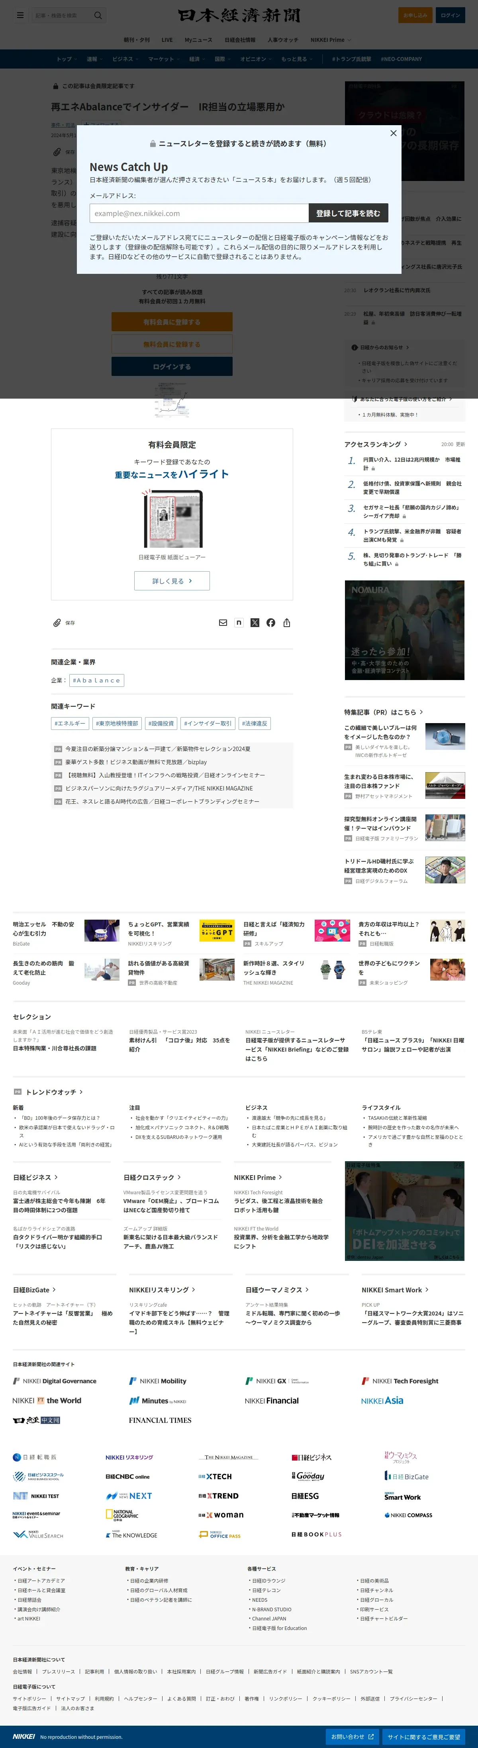Open NIKKEI COMPASS logo link
Screen dimensions: 478x1748
(x=408, y=1514)
